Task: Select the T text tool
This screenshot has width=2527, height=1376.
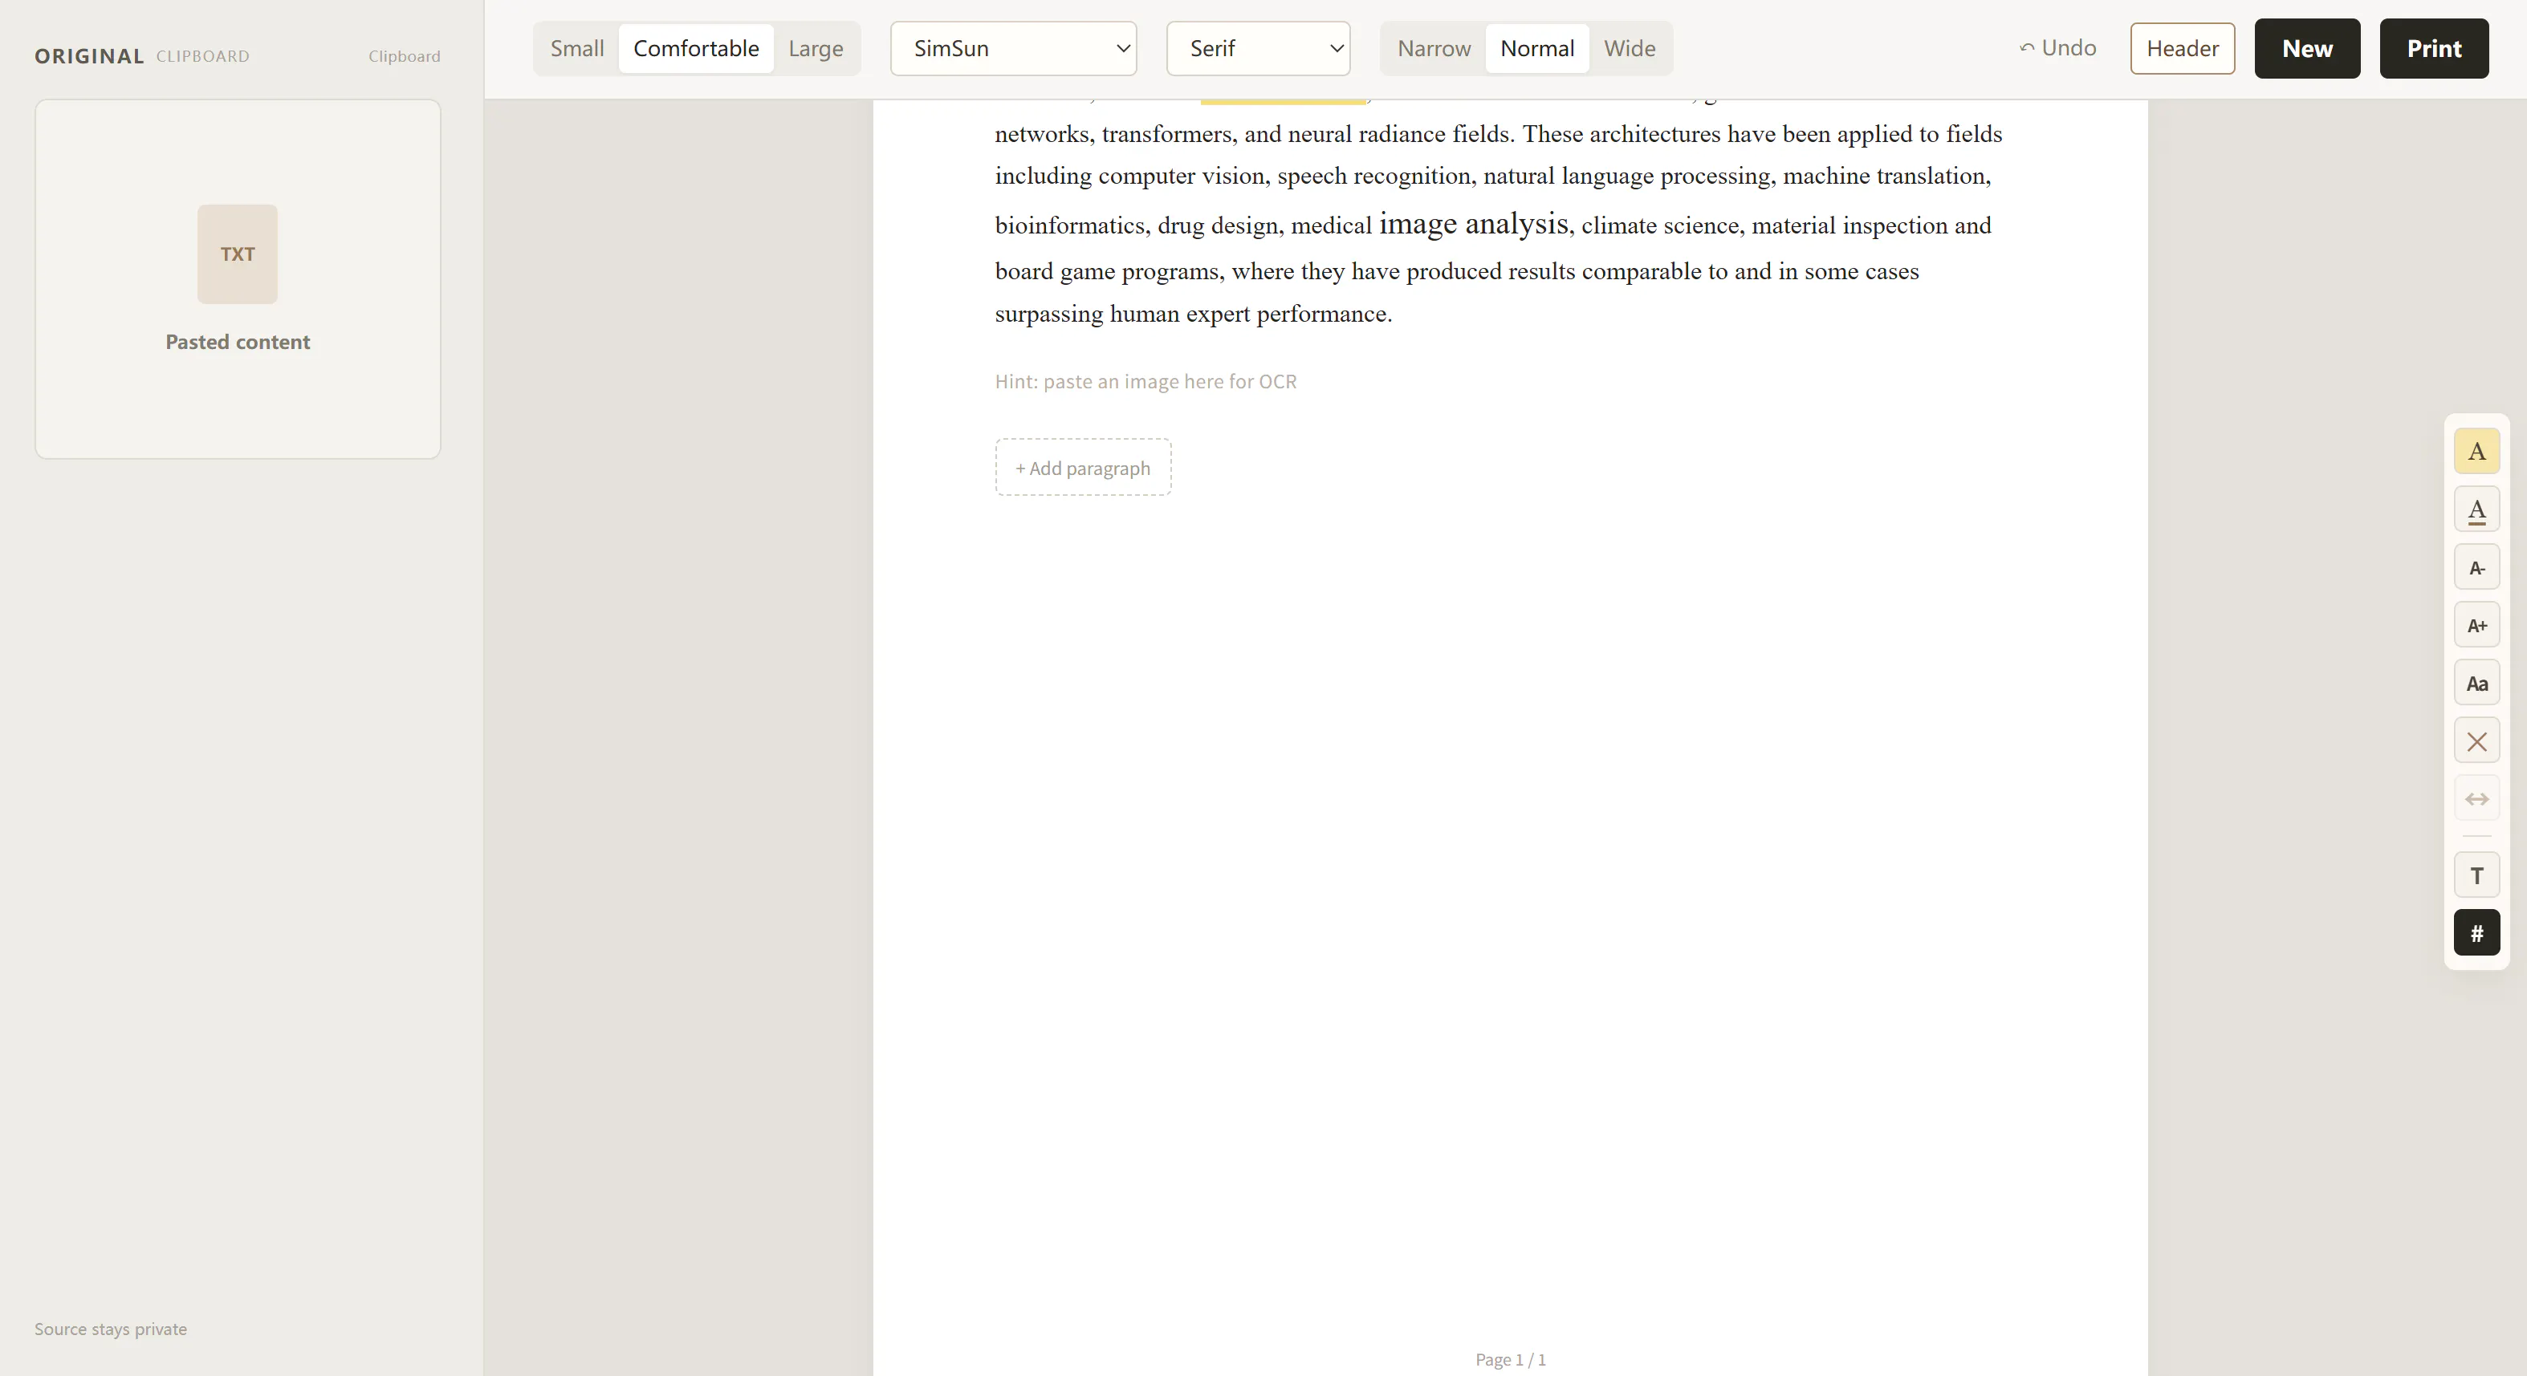Action: (x=2476, y=875)
